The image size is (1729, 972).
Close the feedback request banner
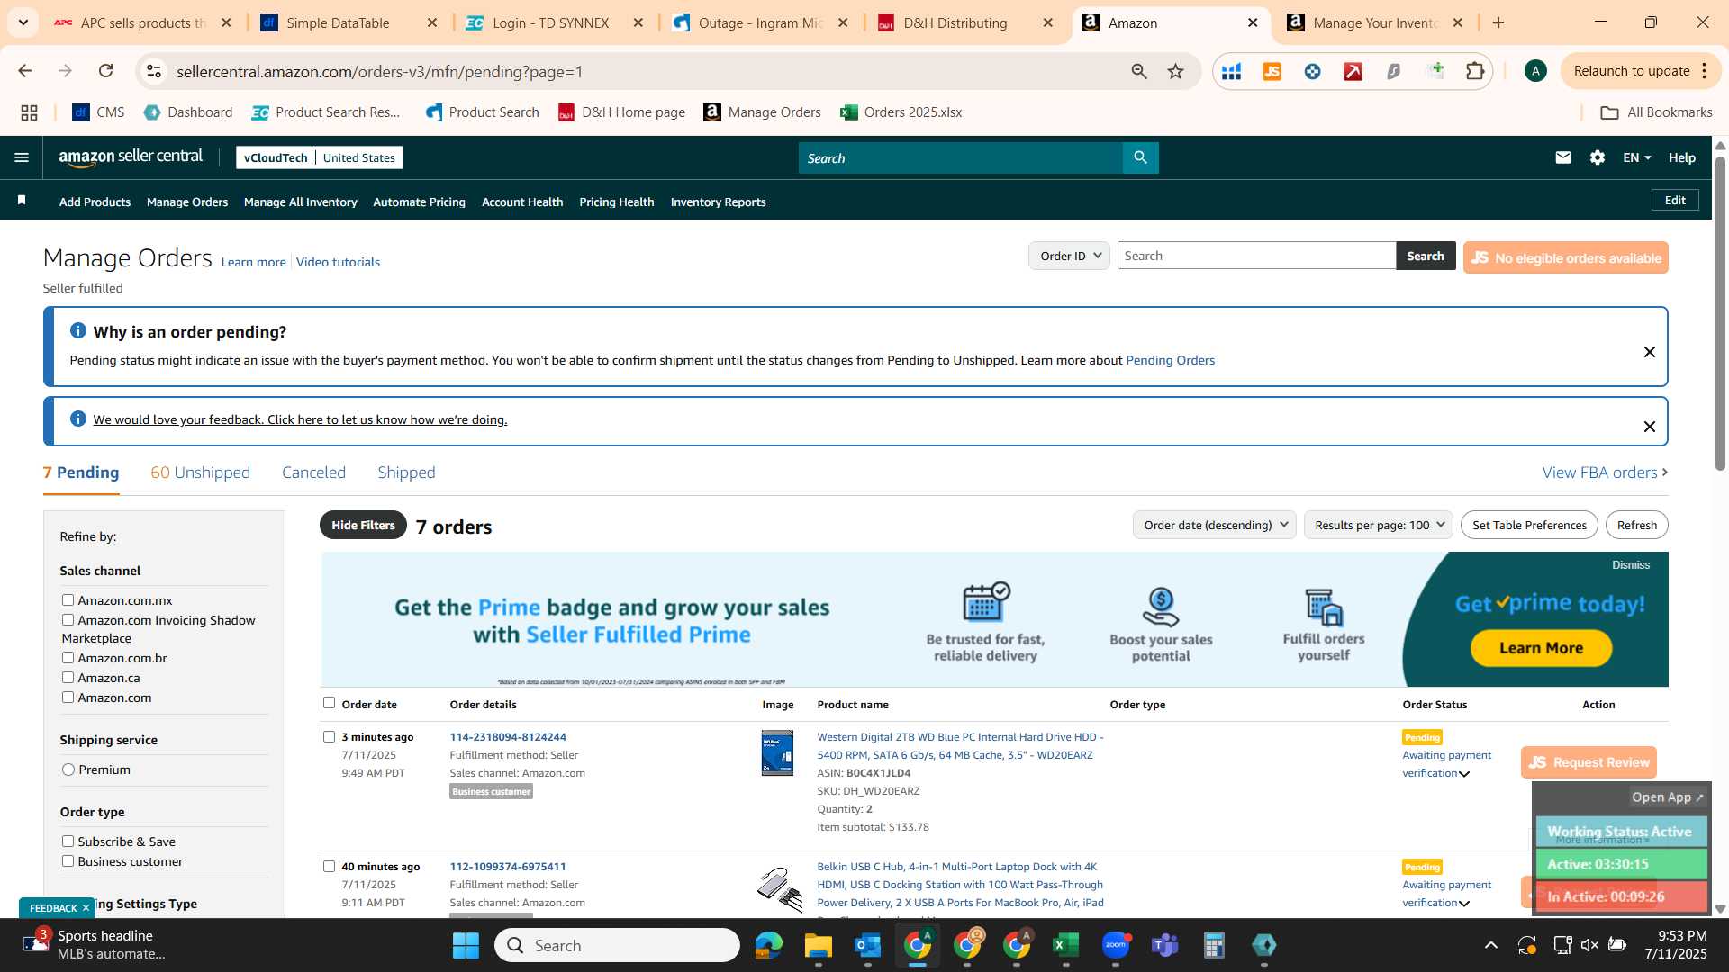click(1650, 427)
